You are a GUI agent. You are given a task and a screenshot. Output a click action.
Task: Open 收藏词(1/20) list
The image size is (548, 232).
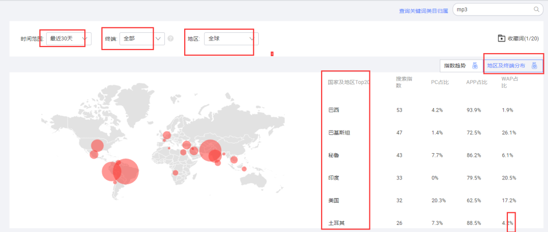tap(518, 38)
